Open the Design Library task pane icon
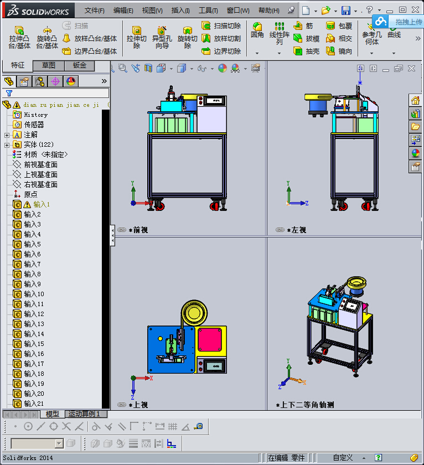Image resolution: width=424 pixels, height=465 pixels. [415, 114]
